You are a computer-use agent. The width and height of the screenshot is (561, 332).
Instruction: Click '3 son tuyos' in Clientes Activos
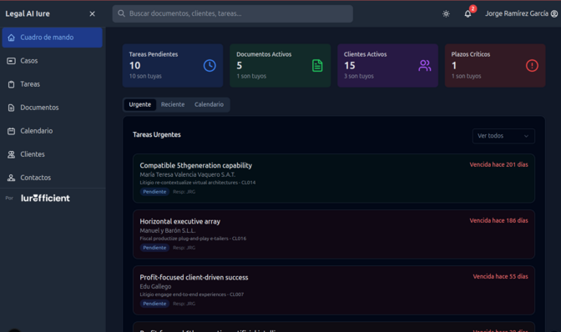(358, 76)
